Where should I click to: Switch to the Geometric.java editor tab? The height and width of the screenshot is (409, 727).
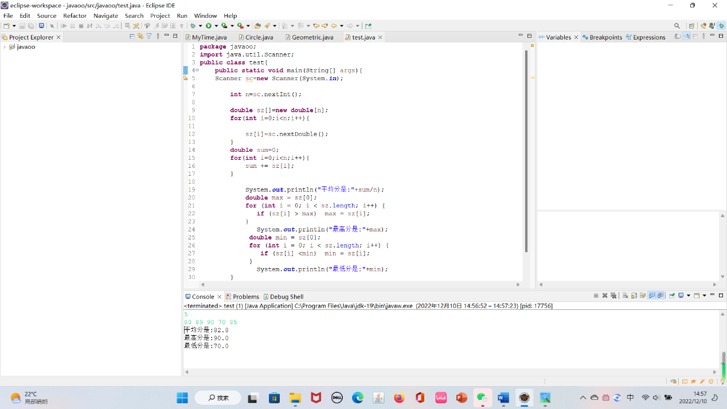click(312, 37)
